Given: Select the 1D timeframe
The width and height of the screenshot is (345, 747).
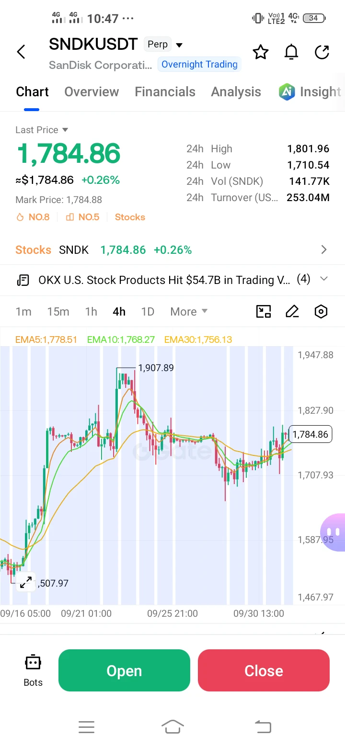Looking at the screenshot, I should point(148,312).
